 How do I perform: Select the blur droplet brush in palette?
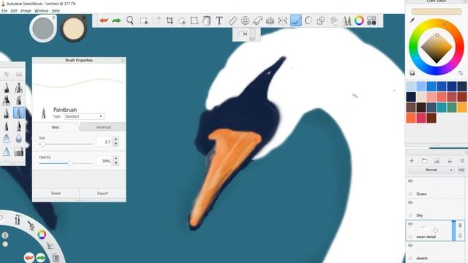(19, 139)
